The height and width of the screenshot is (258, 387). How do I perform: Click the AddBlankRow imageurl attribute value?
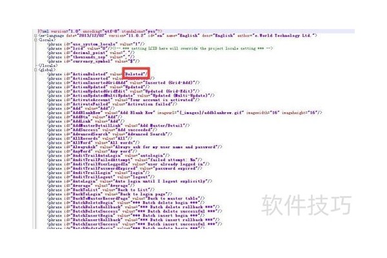coord(201,113)
